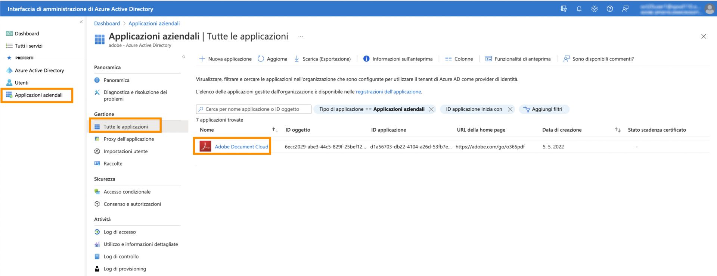The height and width of the screenshot is (276, 717).
Task: Click the Applicazioni aziendali breadcrumb link
Action: (x=154, y=23)
